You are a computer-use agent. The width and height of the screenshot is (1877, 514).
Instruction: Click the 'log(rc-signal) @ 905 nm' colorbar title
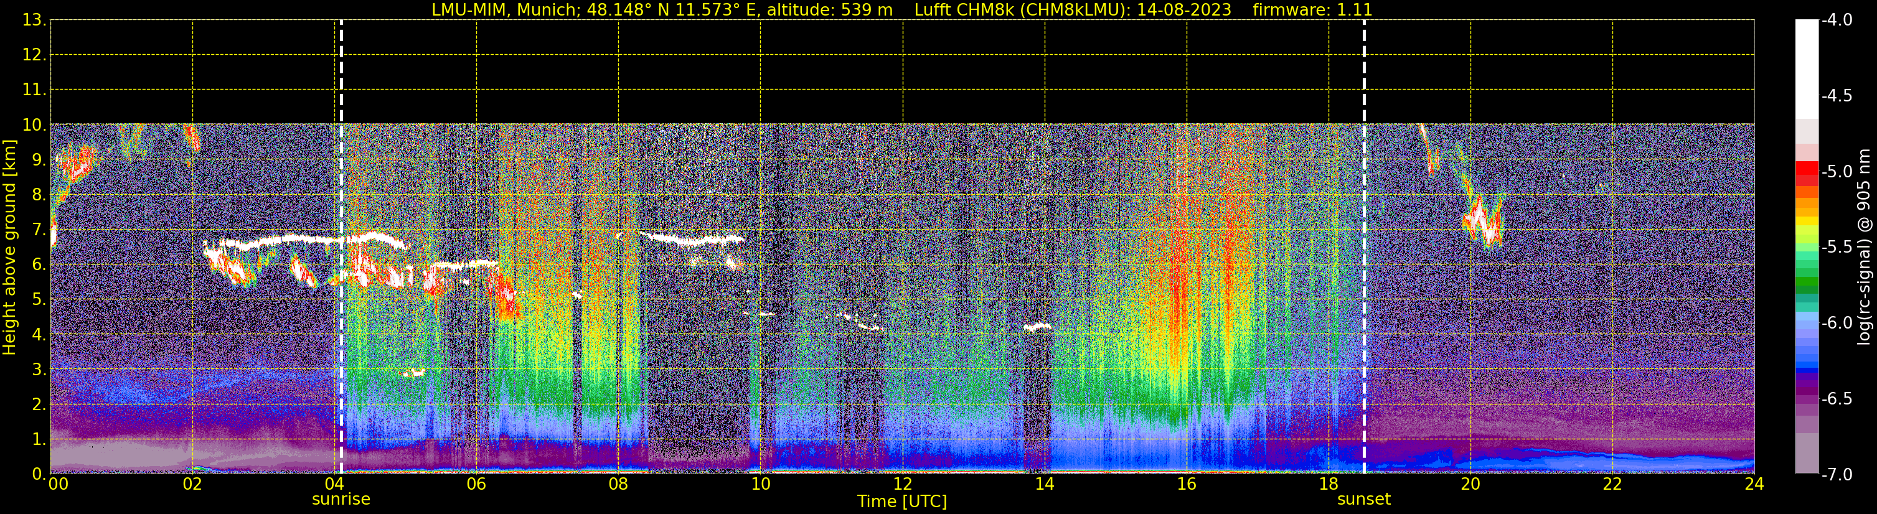[x=1864, y=247]
